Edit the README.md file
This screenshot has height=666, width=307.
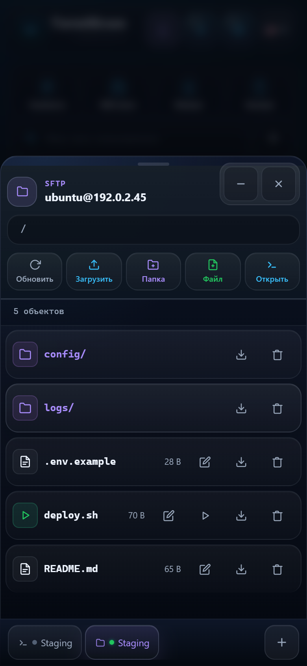click(x=205, y=569)
